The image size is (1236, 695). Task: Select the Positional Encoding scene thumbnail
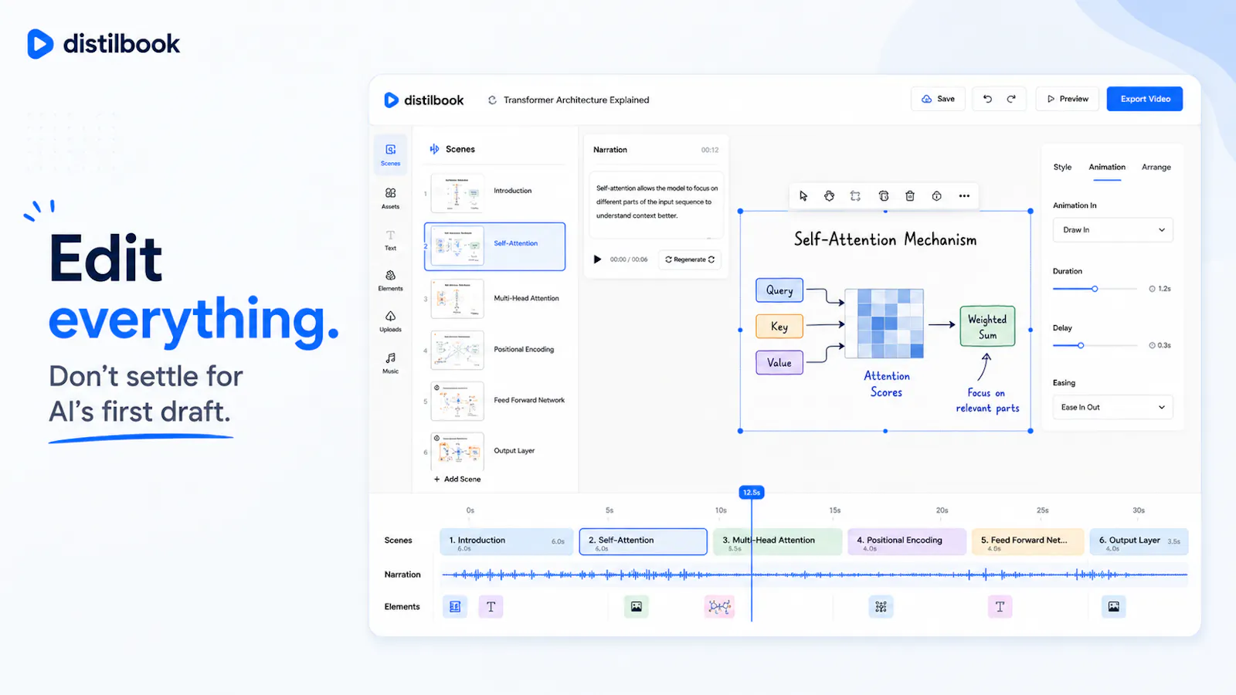click(457, 350)
